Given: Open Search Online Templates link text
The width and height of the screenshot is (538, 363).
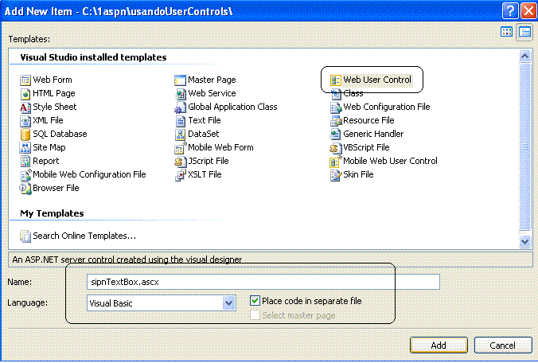Looking at the screenshot, I should 84,236.
